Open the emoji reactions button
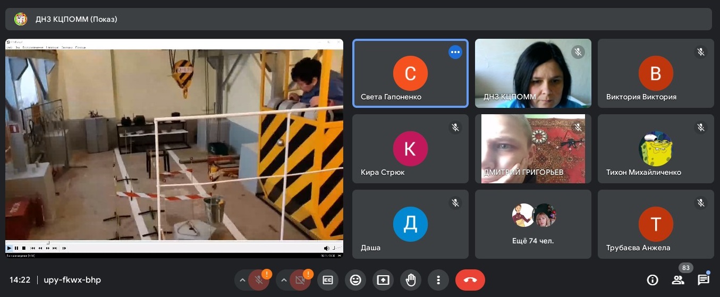The image size is (720, 297). pos(355,280)
